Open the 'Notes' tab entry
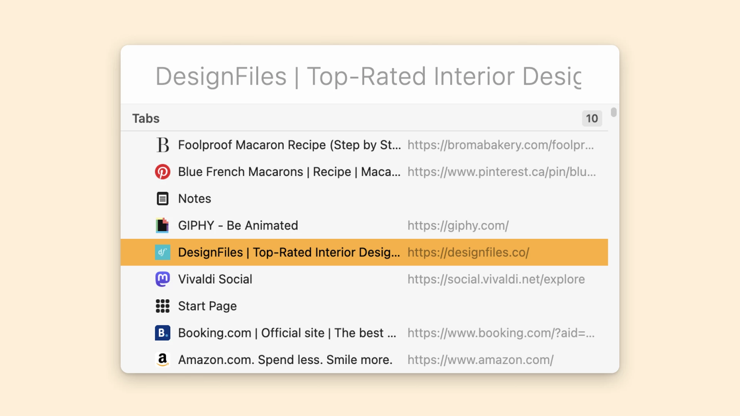This screenshot has width=740, height=416. [195, 199]
